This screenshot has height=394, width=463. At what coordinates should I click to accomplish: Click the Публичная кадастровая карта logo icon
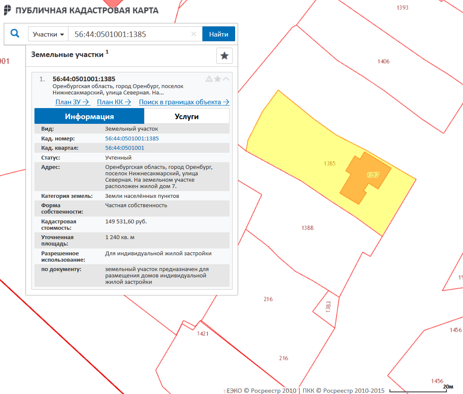[x=7, y=10]
